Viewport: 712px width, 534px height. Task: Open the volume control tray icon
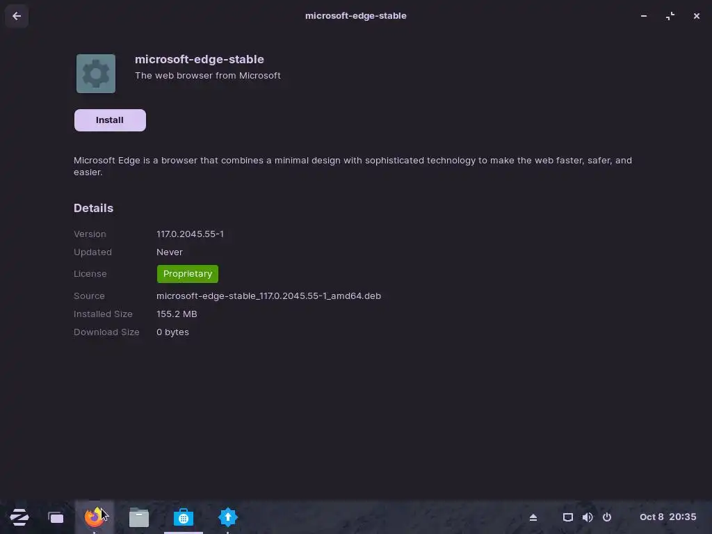pyautogui.click(x=588, y=517)
